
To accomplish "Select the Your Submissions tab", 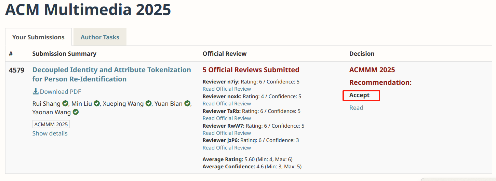I will point(38,37).
